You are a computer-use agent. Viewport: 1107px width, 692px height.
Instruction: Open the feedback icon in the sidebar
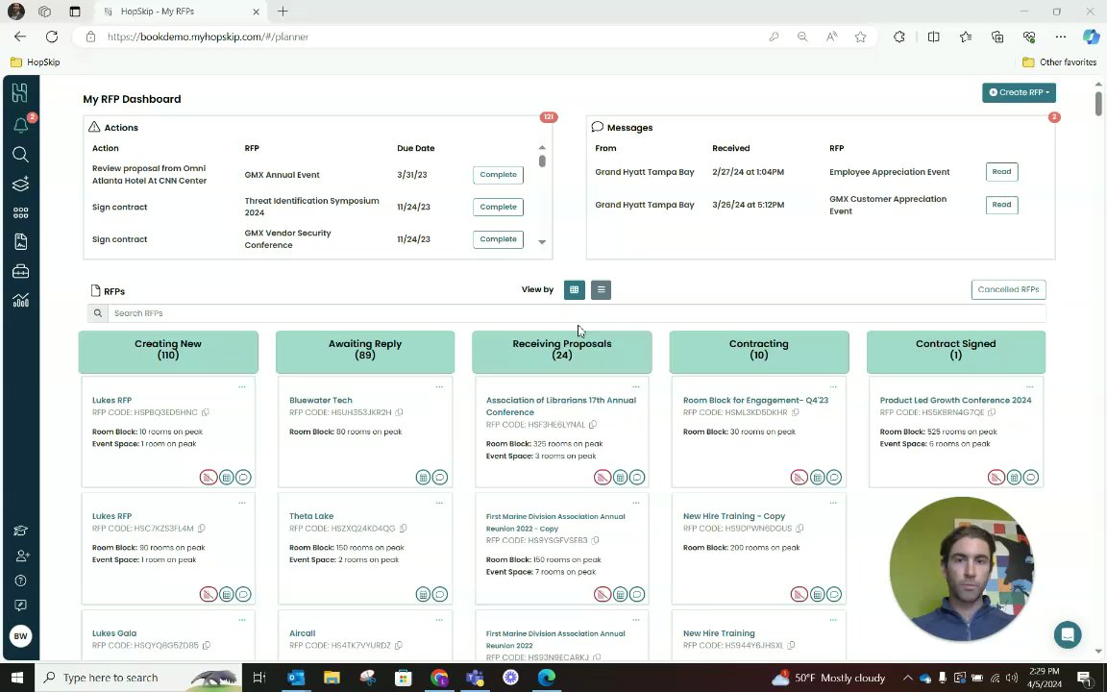(20, 605)
